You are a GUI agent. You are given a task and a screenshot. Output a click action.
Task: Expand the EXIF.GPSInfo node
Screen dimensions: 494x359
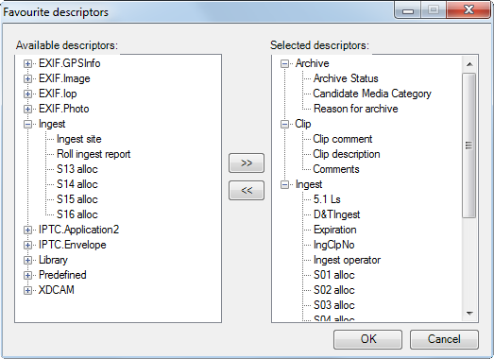(x=27, y=63)
